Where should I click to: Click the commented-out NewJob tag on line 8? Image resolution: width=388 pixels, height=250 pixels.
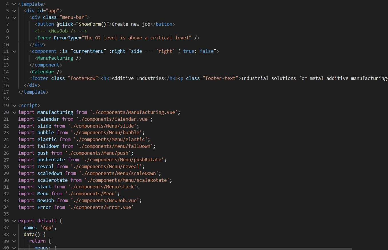[x=61, y=31]
